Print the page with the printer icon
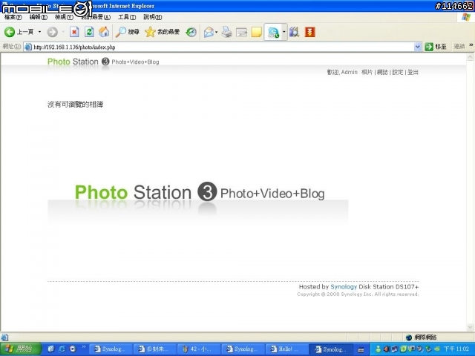 coord(226,32)
